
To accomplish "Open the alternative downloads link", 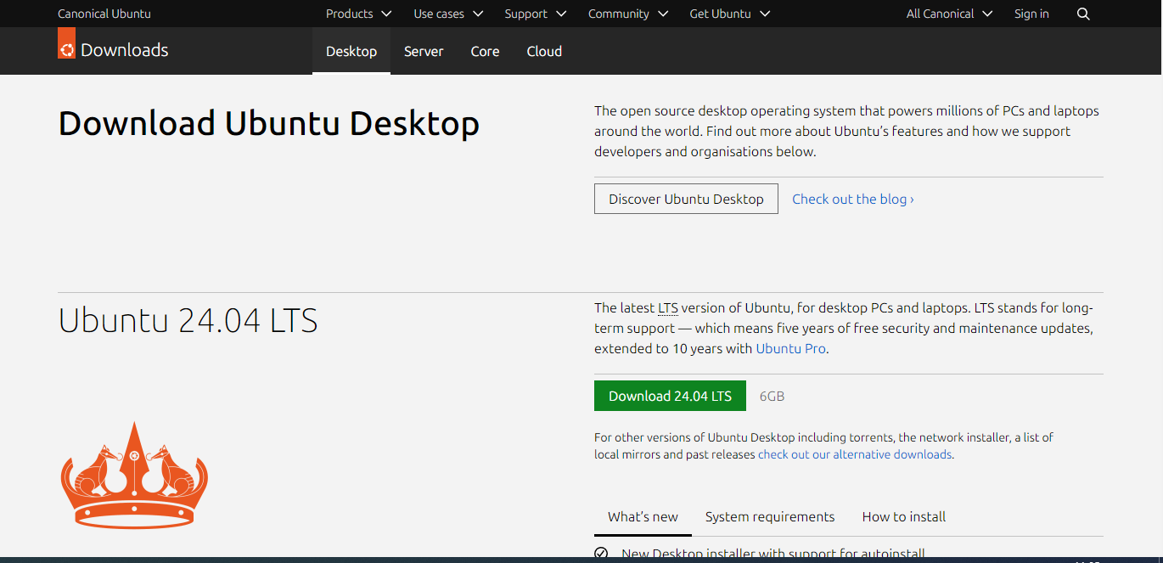I will tap(855, 454).
